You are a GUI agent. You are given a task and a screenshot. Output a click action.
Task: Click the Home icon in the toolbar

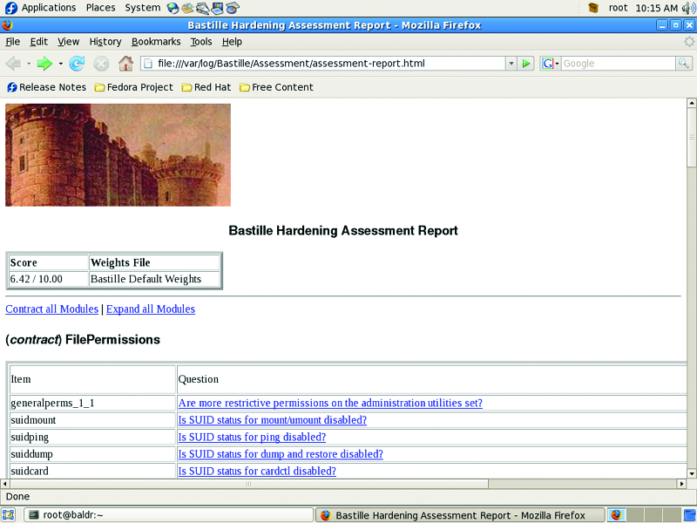[126, 64]
